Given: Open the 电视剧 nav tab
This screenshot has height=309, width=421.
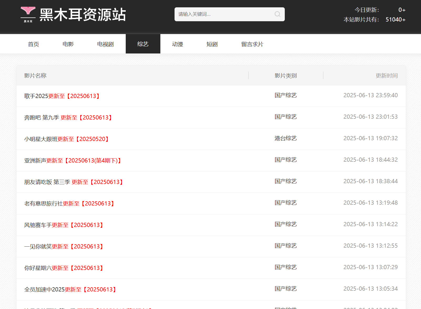Looking at the screenshot, I should point(106,44).
